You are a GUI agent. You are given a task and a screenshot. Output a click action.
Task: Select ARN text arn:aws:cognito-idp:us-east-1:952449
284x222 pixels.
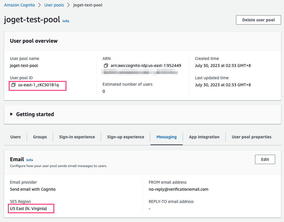(146, 66)
